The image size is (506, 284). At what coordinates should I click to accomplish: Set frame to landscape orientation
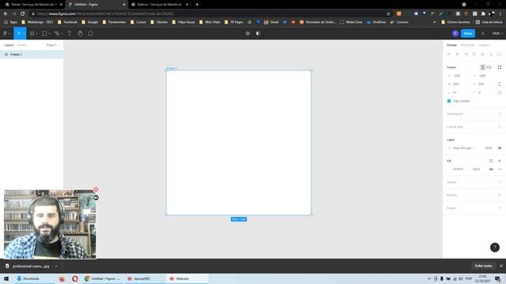point(489,67)
